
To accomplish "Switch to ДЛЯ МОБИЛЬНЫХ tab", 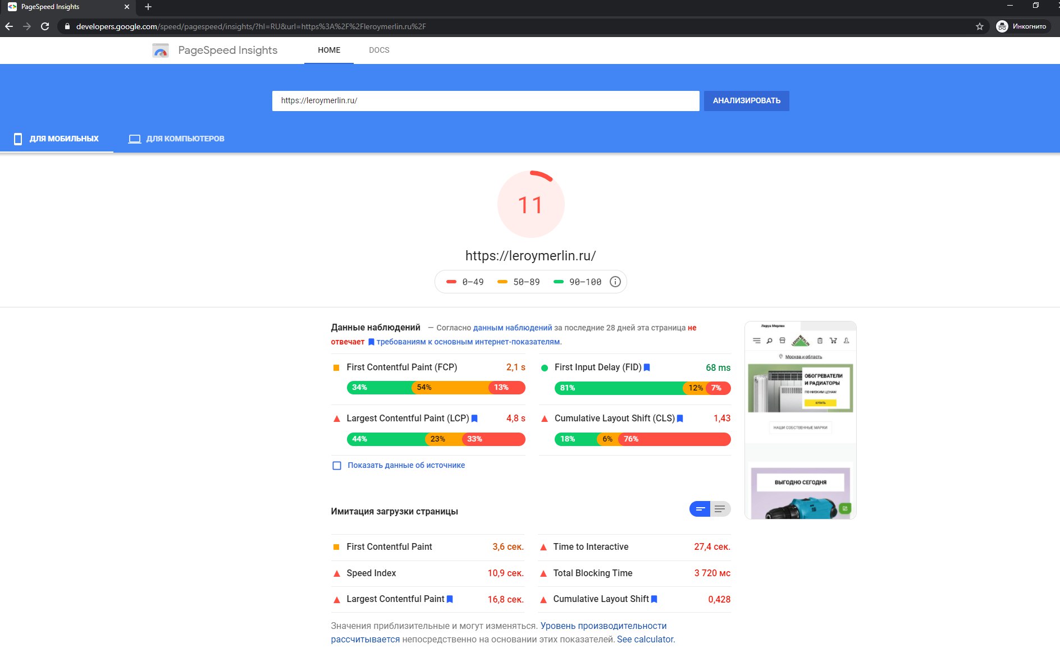I will click(56, 139).
